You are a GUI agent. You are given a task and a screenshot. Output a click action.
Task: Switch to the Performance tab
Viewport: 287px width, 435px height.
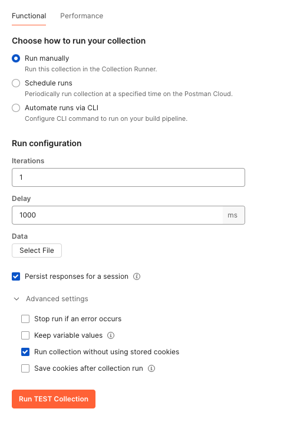tap(81, 16)
